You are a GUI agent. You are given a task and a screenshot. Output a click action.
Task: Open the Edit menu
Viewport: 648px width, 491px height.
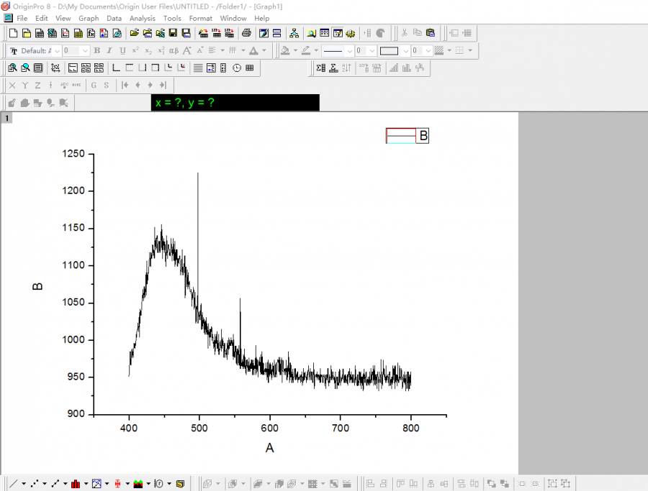[41, 18]
